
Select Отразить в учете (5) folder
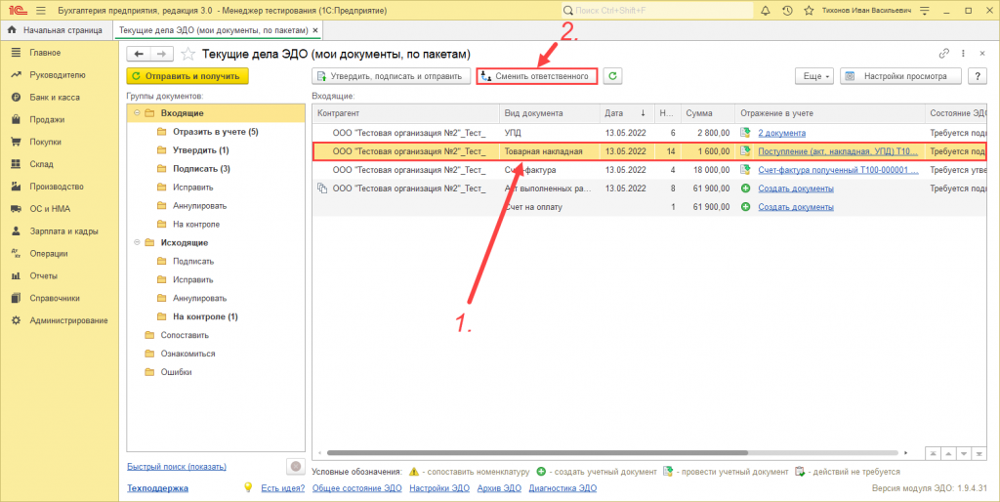pyautogui.click(x=216, y=132)
